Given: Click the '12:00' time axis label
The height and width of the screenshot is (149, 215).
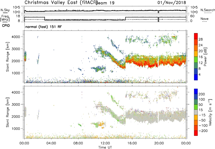Looking at the screenshot, I should click(x=105, y=143).
